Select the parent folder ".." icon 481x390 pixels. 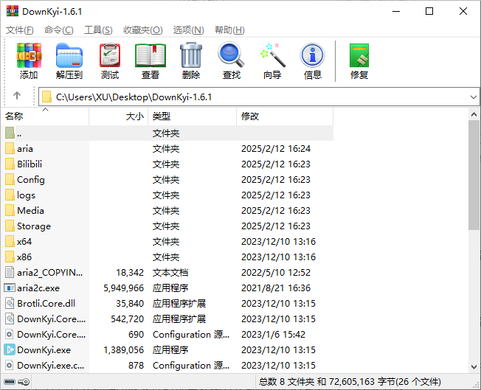10,133
